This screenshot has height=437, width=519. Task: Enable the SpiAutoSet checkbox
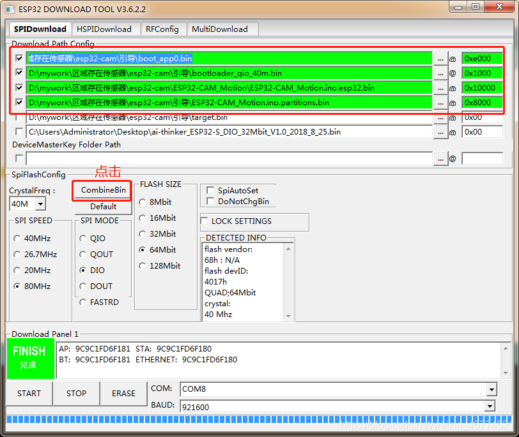pyautogui.click(x=210, y=190)
